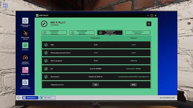Click the Место на диске label

[x=56, y=61]
